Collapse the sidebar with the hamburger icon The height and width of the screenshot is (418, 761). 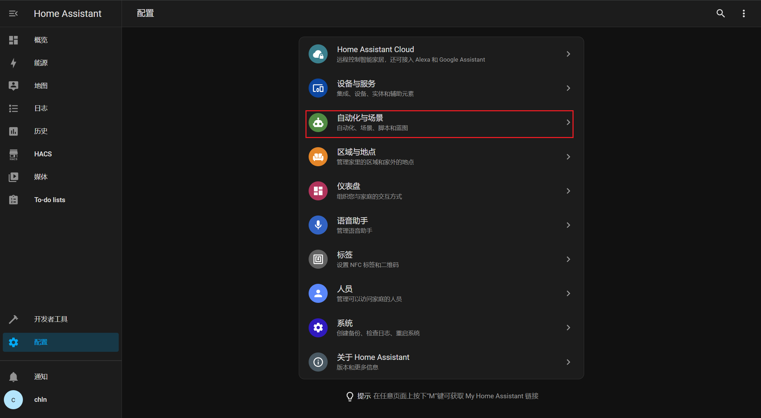[x=13, y=13]
